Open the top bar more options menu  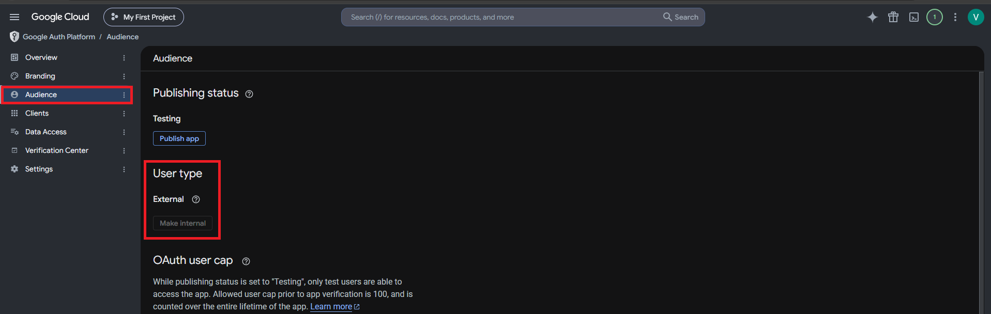955,17
